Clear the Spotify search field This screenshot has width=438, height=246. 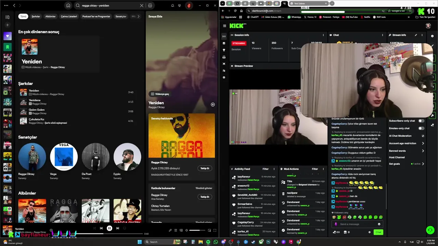[142, 5]
